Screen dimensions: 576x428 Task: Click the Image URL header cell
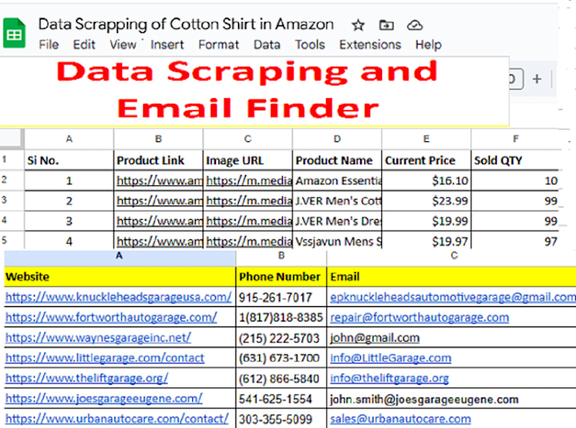(247, 160)
